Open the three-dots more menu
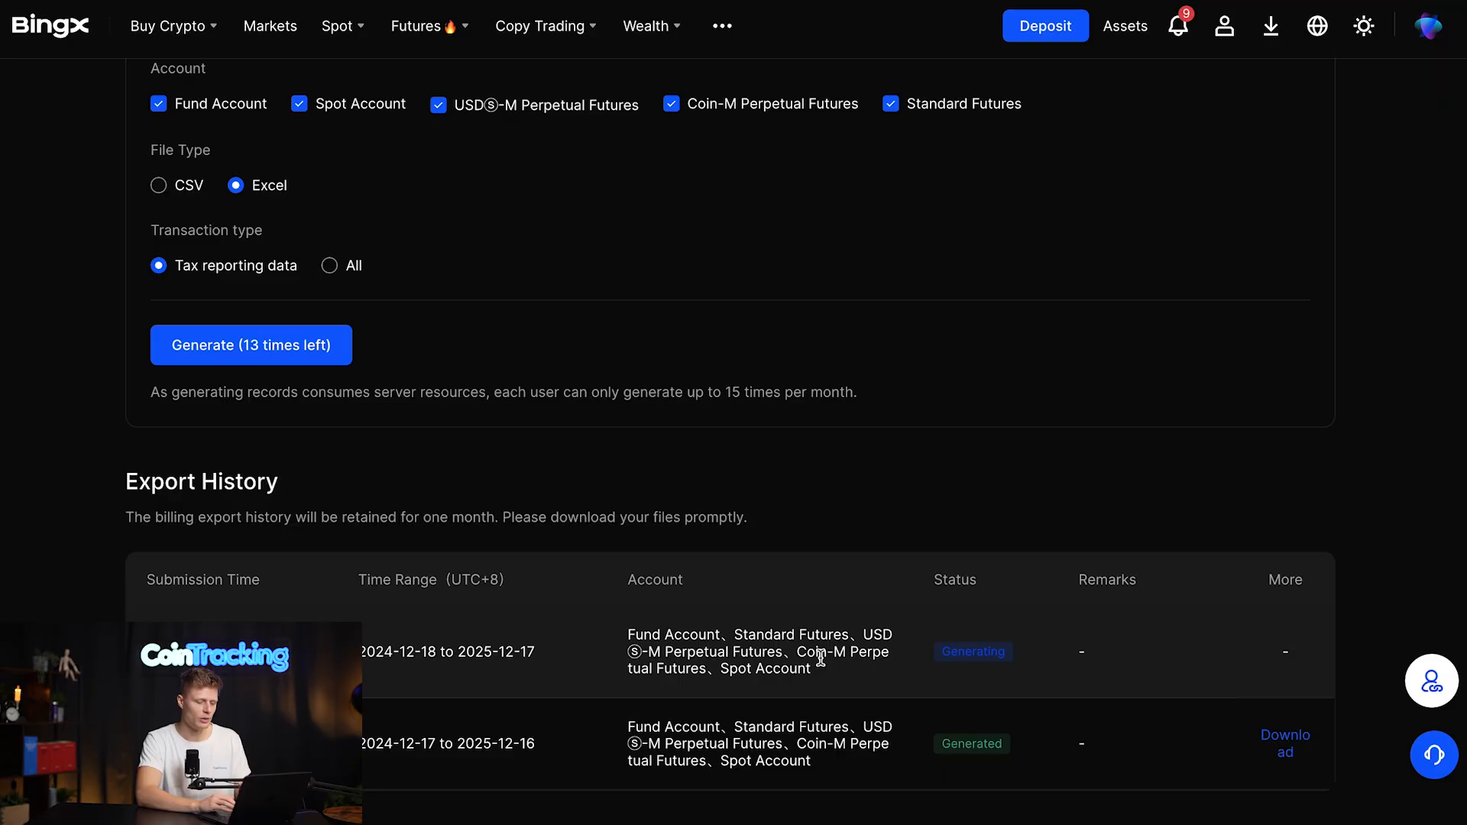The height and width of the screenshot is (825, 1467). tap(722, 26)
